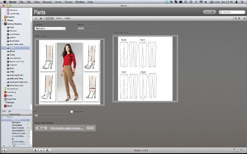Switch to the Notes form tab

click(x=67, y=18)
